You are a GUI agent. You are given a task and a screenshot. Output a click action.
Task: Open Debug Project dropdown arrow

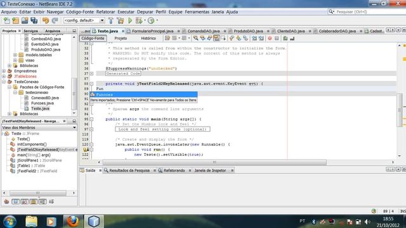click(x=145, y=20)
